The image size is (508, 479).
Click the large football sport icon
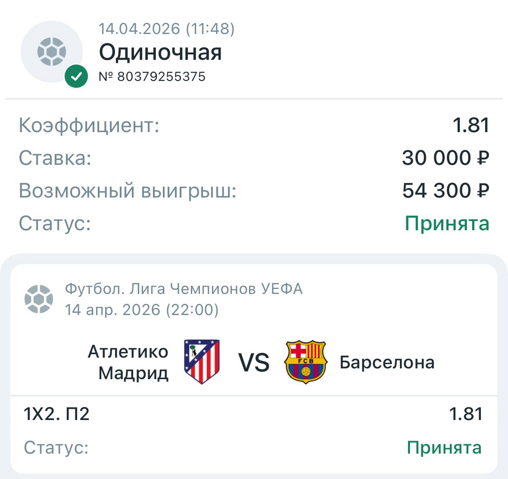click(x=52, y=52)
